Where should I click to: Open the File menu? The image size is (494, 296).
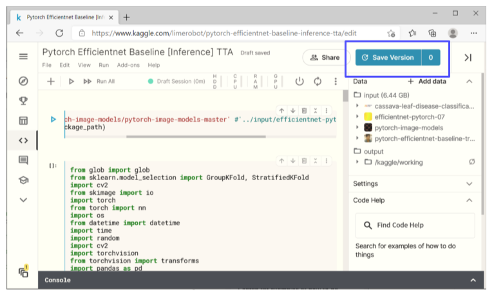point(46,65)
